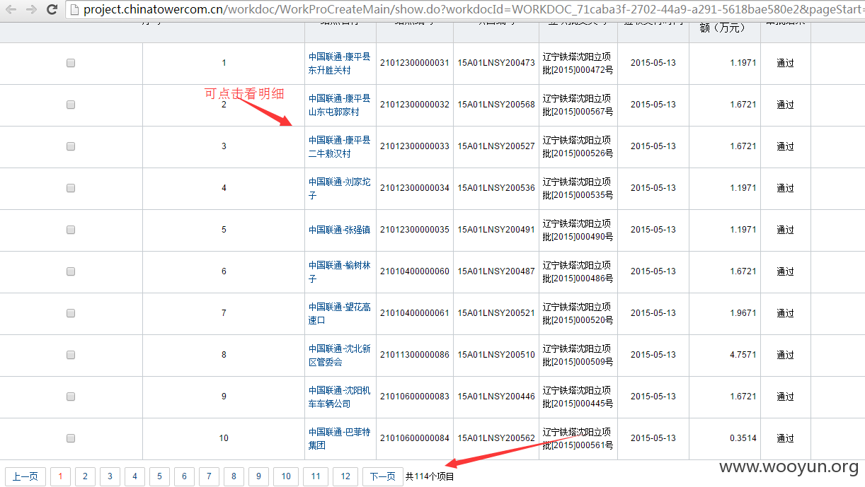The image size is (865, 487).
Task: Go to page 7
Action: tap(209, 476)
